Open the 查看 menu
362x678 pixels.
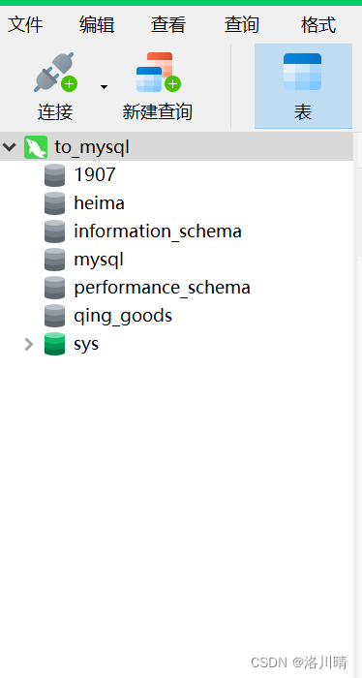(x=168, y=24)
